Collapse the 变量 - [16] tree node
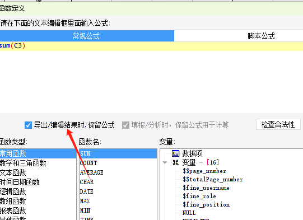303x220 pixels. 165,162
